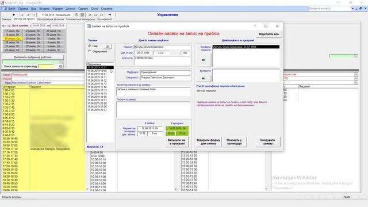Shift date by -1 day
This screenshot has width=368, height=207.
pos(33,15)
